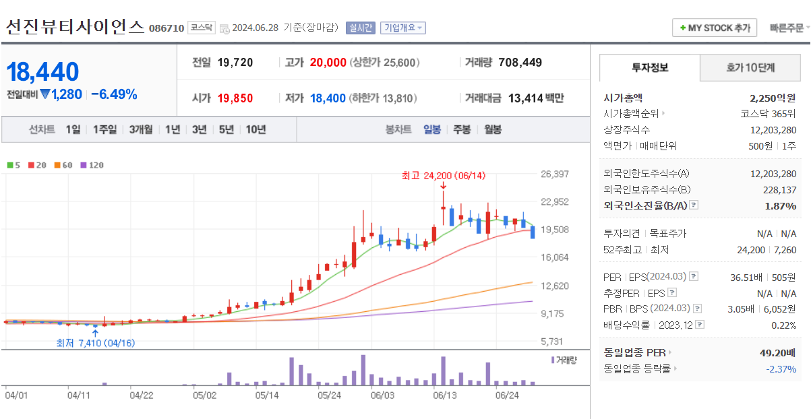Screen dimensions: 811x419
Task: Click the 시가 value 19,850
Action: coord(235,98)
